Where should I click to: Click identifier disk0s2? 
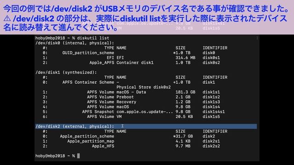click(x=211, y=62)
